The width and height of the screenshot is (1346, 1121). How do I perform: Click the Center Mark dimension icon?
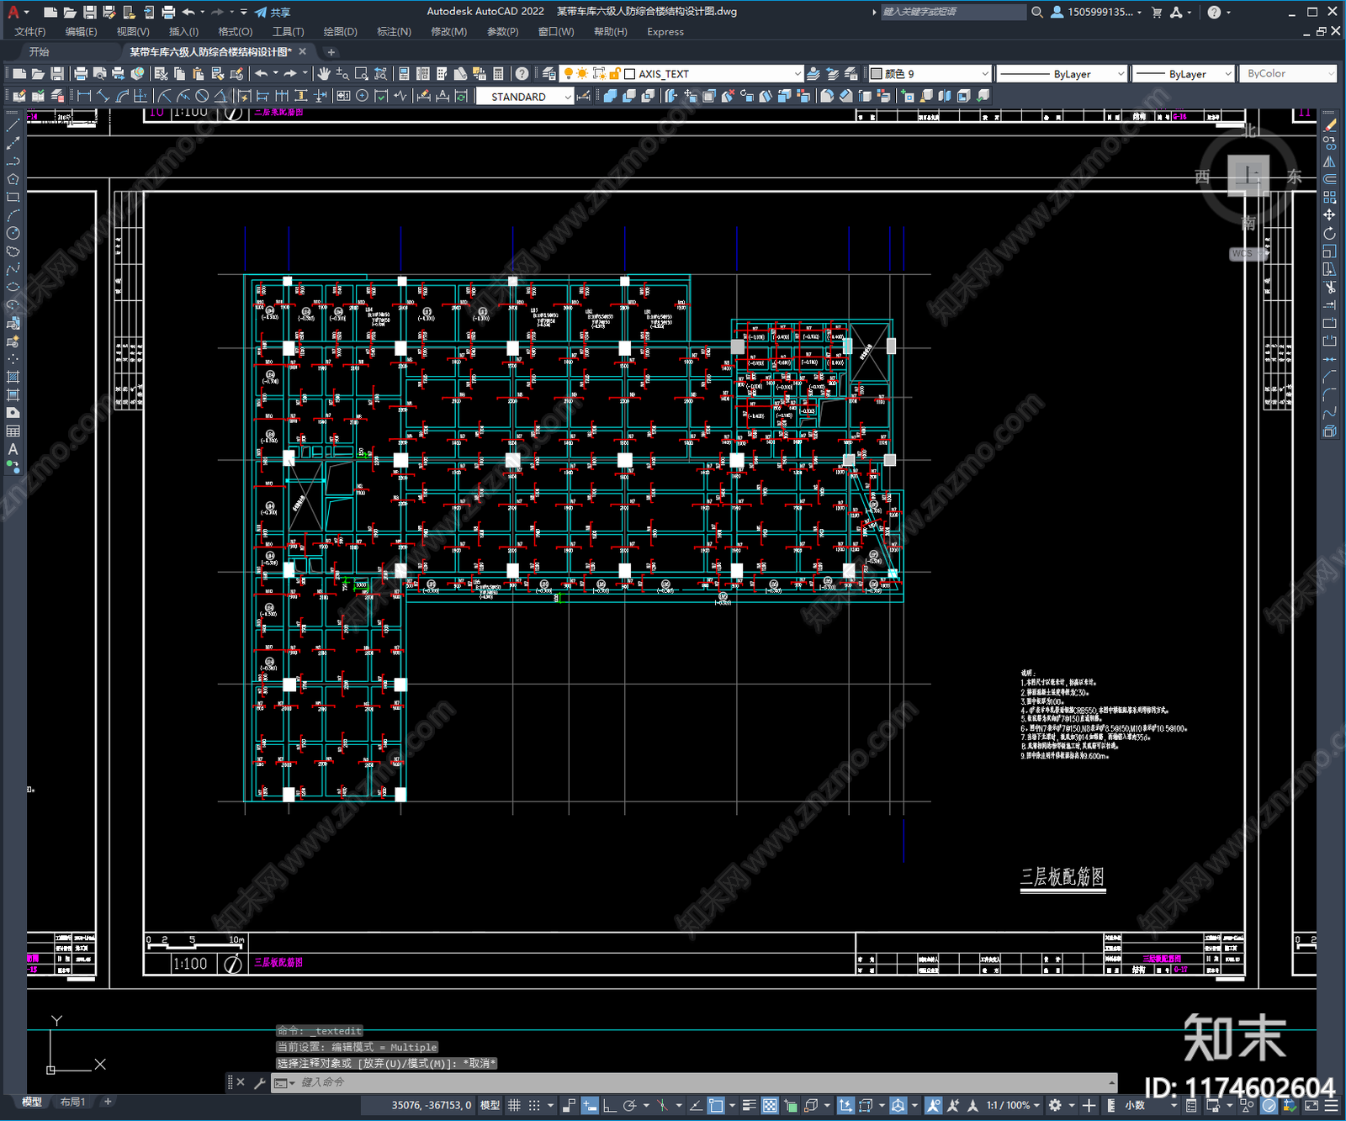(362, 96)
